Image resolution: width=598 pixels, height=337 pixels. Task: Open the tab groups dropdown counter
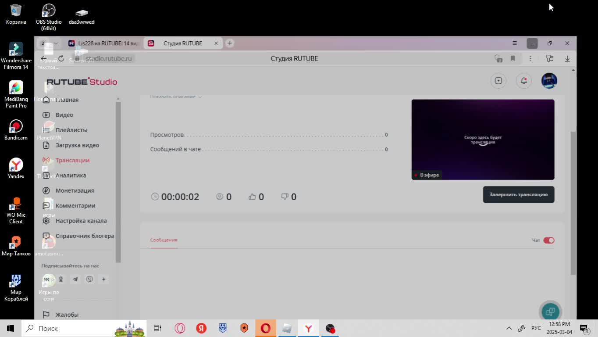[x=48, y=43]
